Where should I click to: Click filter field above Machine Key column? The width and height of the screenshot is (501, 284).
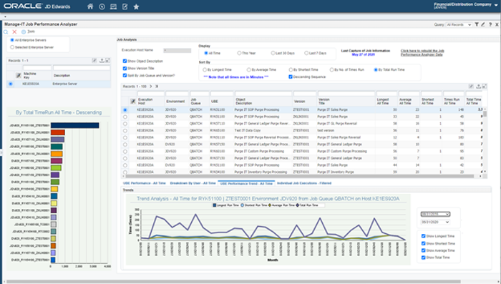[x=37, y=68]
